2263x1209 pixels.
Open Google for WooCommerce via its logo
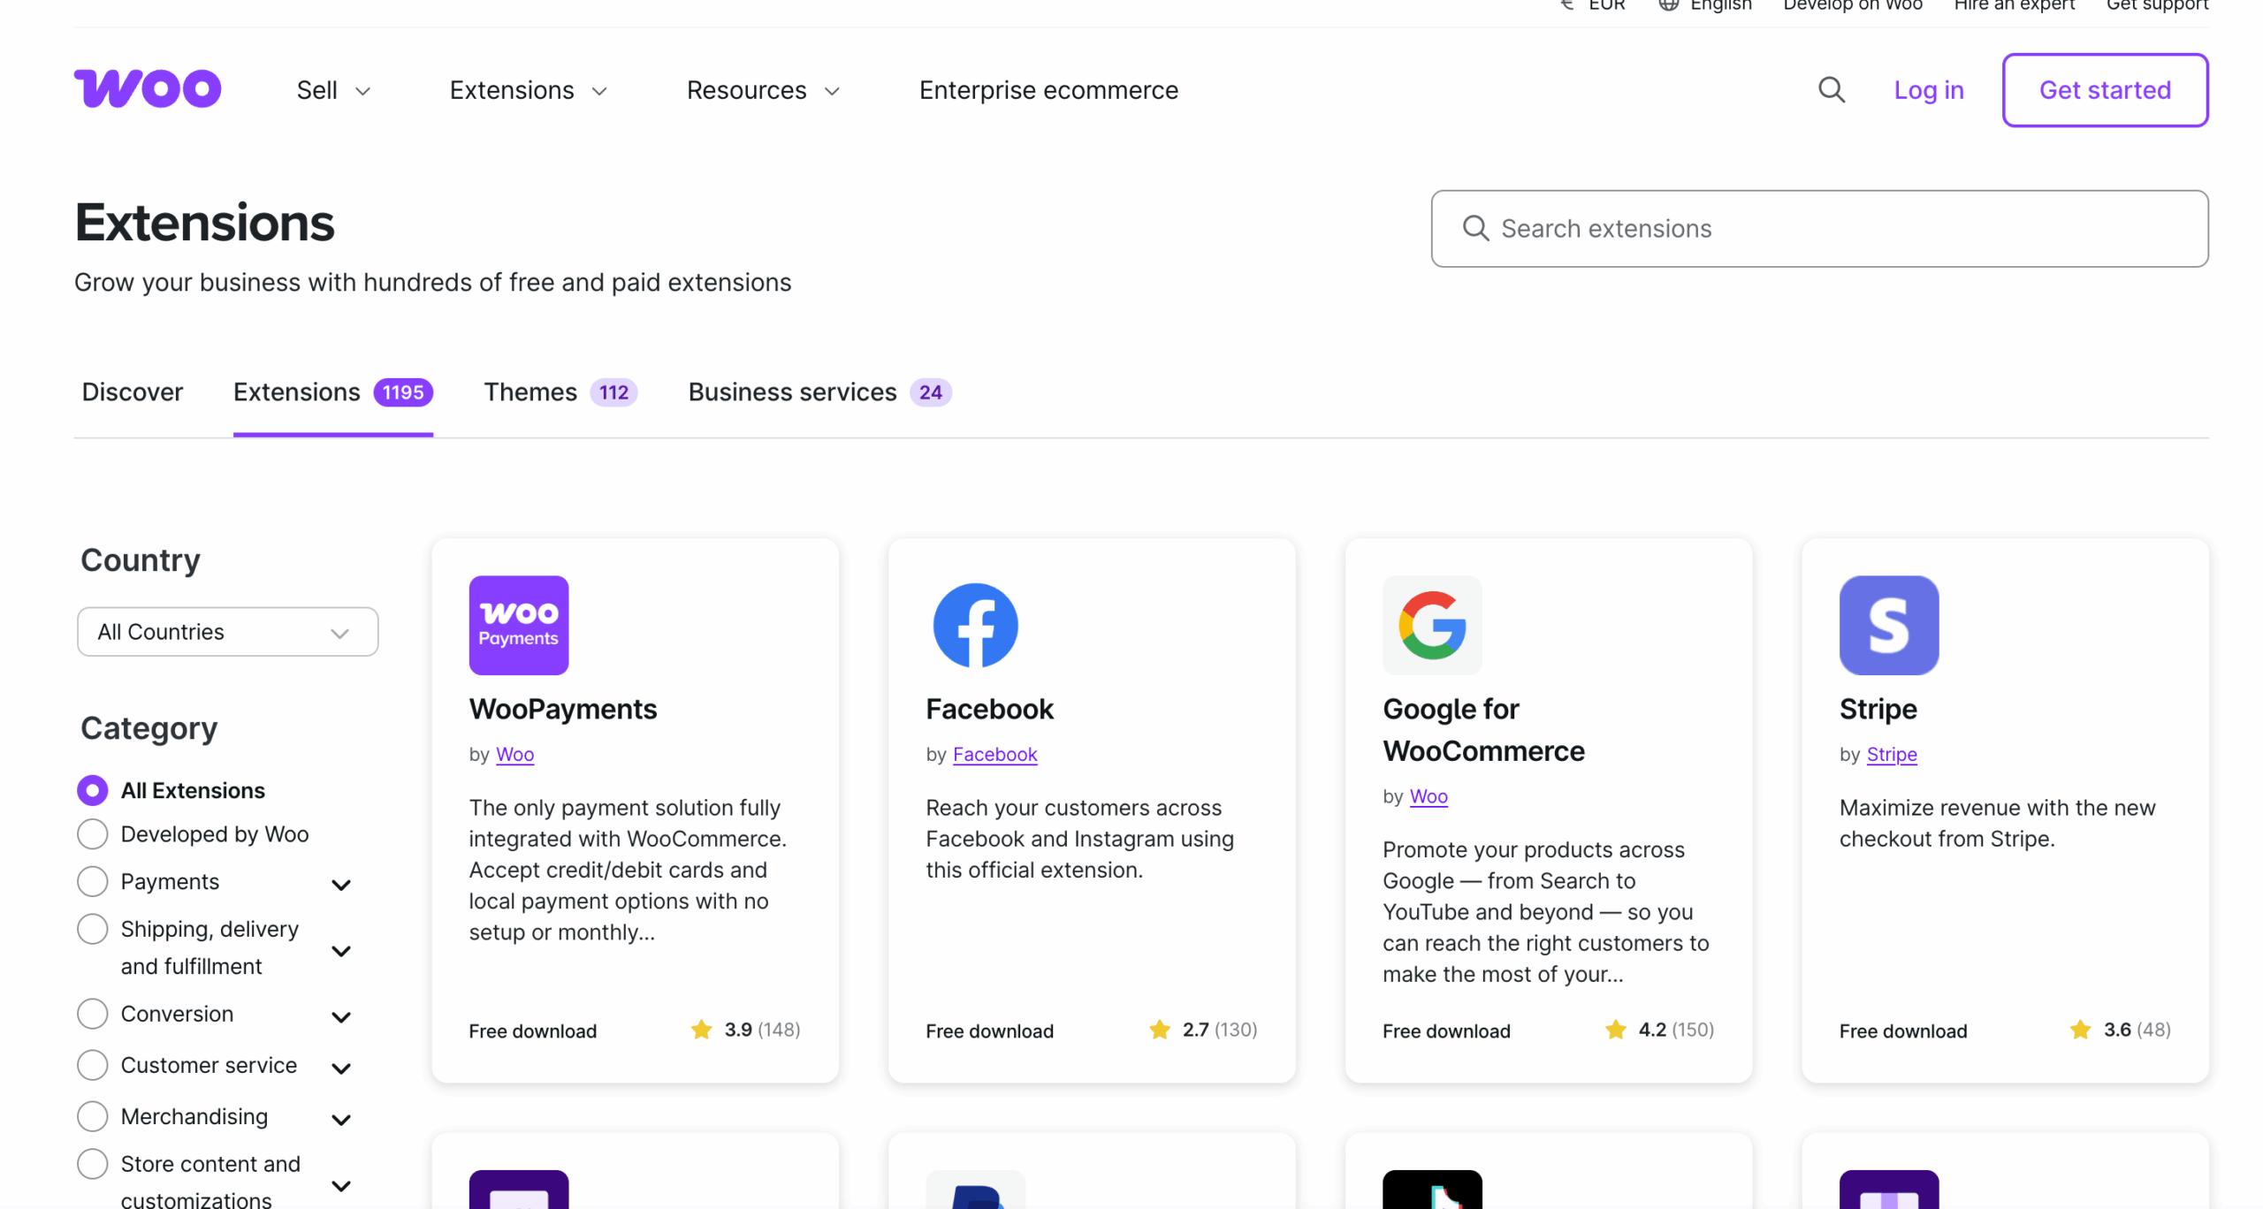(1431, 625)
